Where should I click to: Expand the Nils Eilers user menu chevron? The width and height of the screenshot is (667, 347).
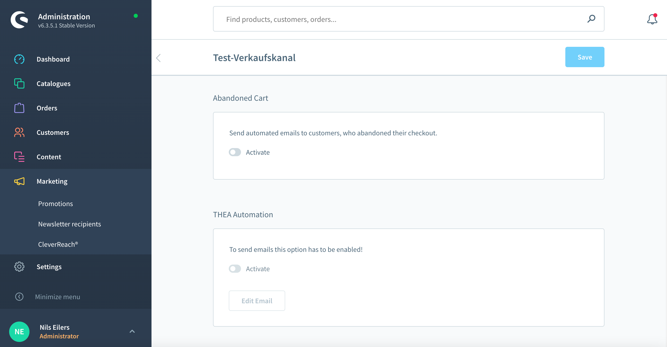(x=132, y=331)
